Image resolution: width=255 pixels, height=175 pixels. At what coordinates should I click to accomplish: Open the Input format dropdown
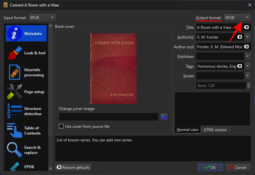[42, 17]
